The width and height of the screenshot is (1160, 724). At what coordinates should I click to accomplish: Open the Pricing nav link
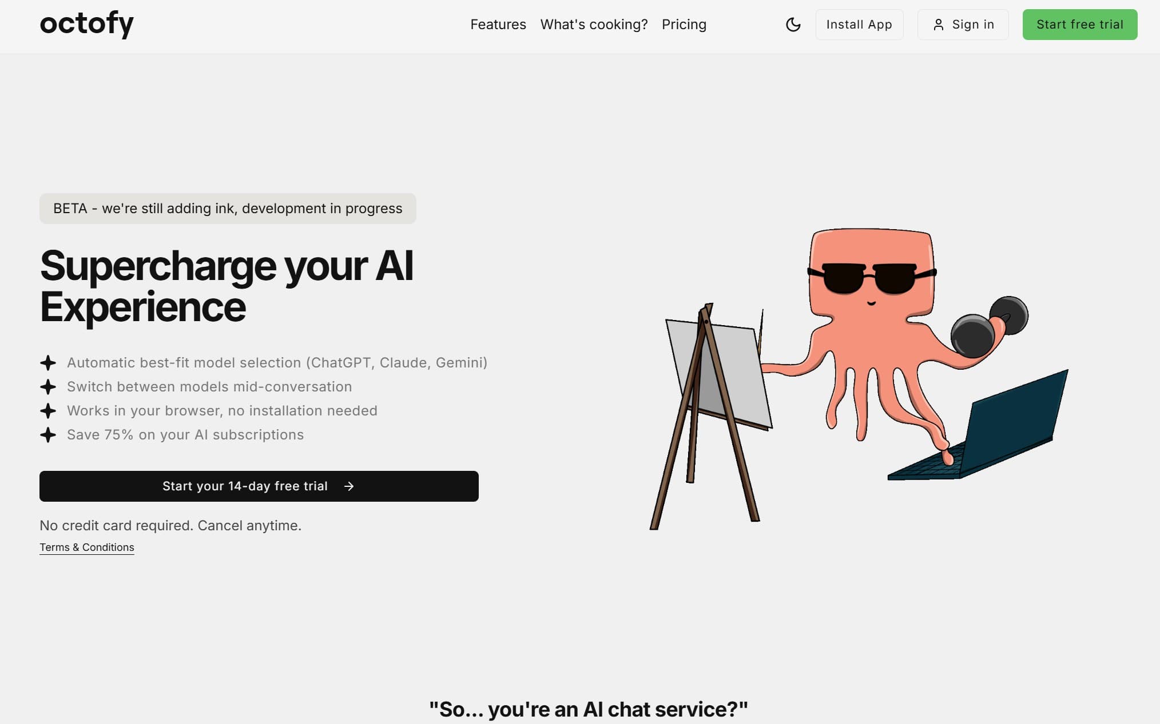[684, 25]
